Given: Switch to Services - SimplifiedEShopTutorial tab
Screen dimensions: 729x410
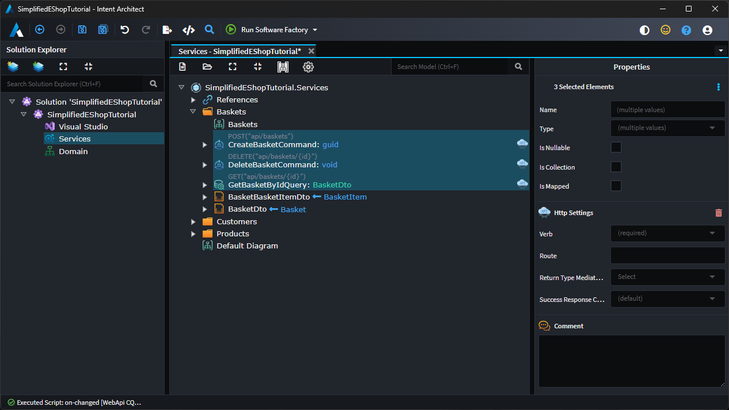Looking at the screenshot, I should coord(240,51).
